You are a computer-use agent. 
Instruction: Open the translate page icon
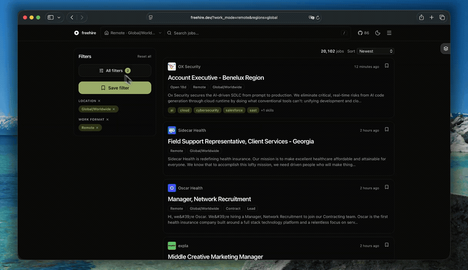pos(311,17)
